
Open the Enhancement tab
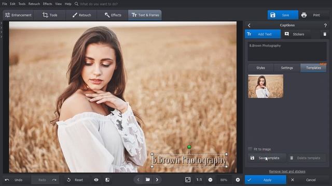click(x=18, y=15)
